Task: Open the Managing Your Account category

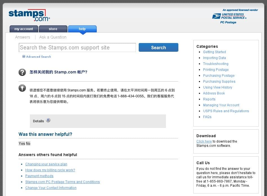Action: (x=221, y=105)
